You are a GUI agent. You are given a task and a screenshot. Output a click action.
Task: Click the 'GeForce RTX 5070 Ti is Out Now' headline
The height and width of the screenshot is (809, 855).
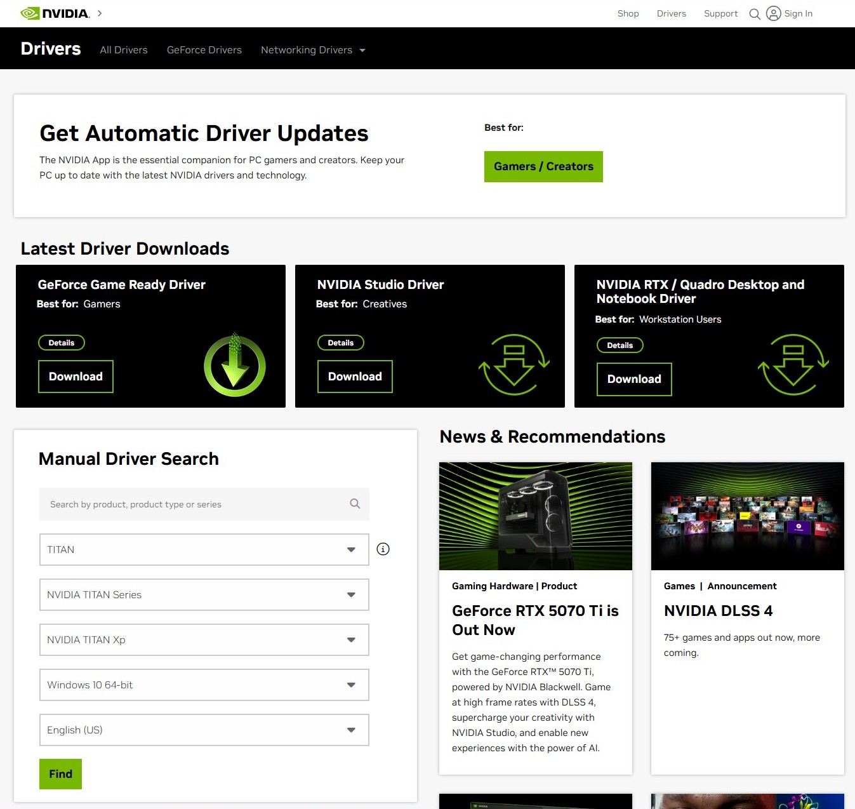[535, 620]
